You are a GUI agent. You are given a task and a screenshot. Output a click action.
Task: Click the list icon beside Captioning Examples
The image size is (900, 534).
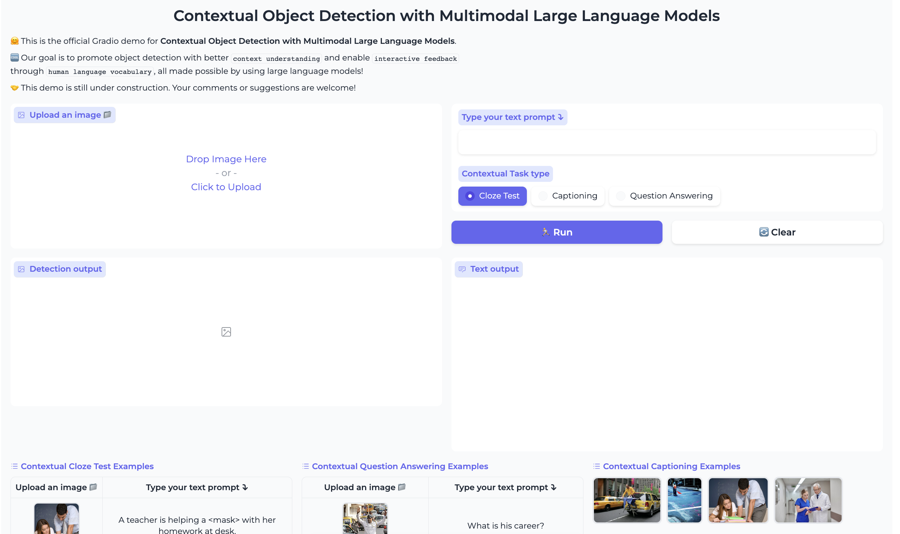click(596, 466)
